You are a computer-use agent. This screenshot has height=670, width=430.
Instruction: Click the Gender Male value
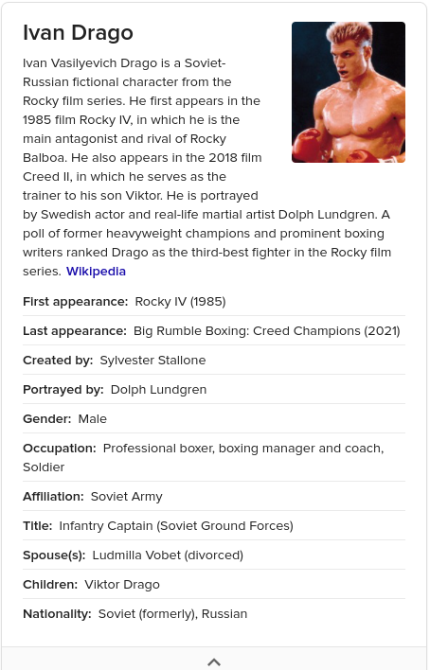[x=93, y=418]
